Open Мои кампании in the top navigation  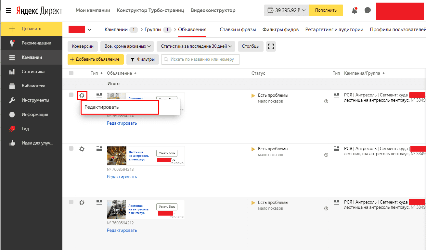[93, 10]
